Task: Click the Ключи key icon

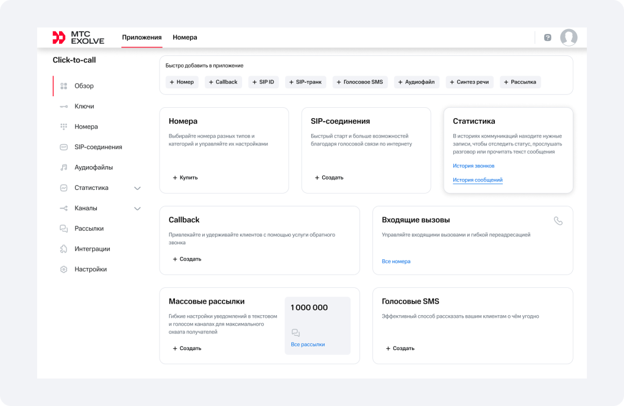Action: [63, 107]
